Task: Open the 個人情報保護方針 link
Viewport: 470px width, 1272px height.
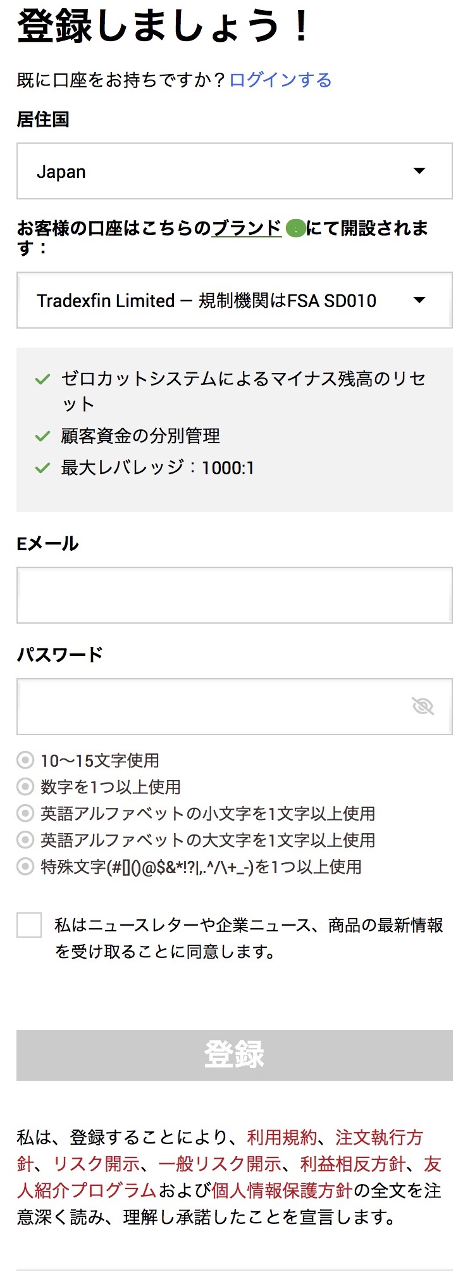Action: point(281,1190)
